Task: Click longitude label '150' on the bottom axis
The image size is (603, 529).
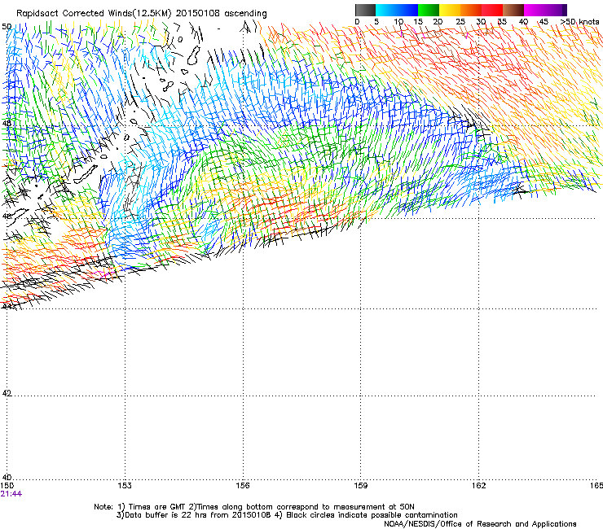Action: click(7, 486)
